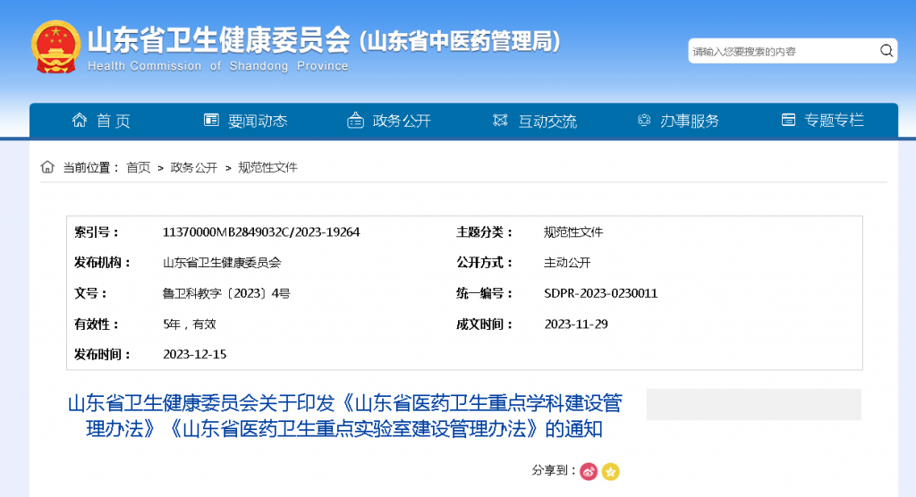The height and width of the screenshot is (497, 916).
Task: Click the search magnifier icon
Action: pos(886,51)
